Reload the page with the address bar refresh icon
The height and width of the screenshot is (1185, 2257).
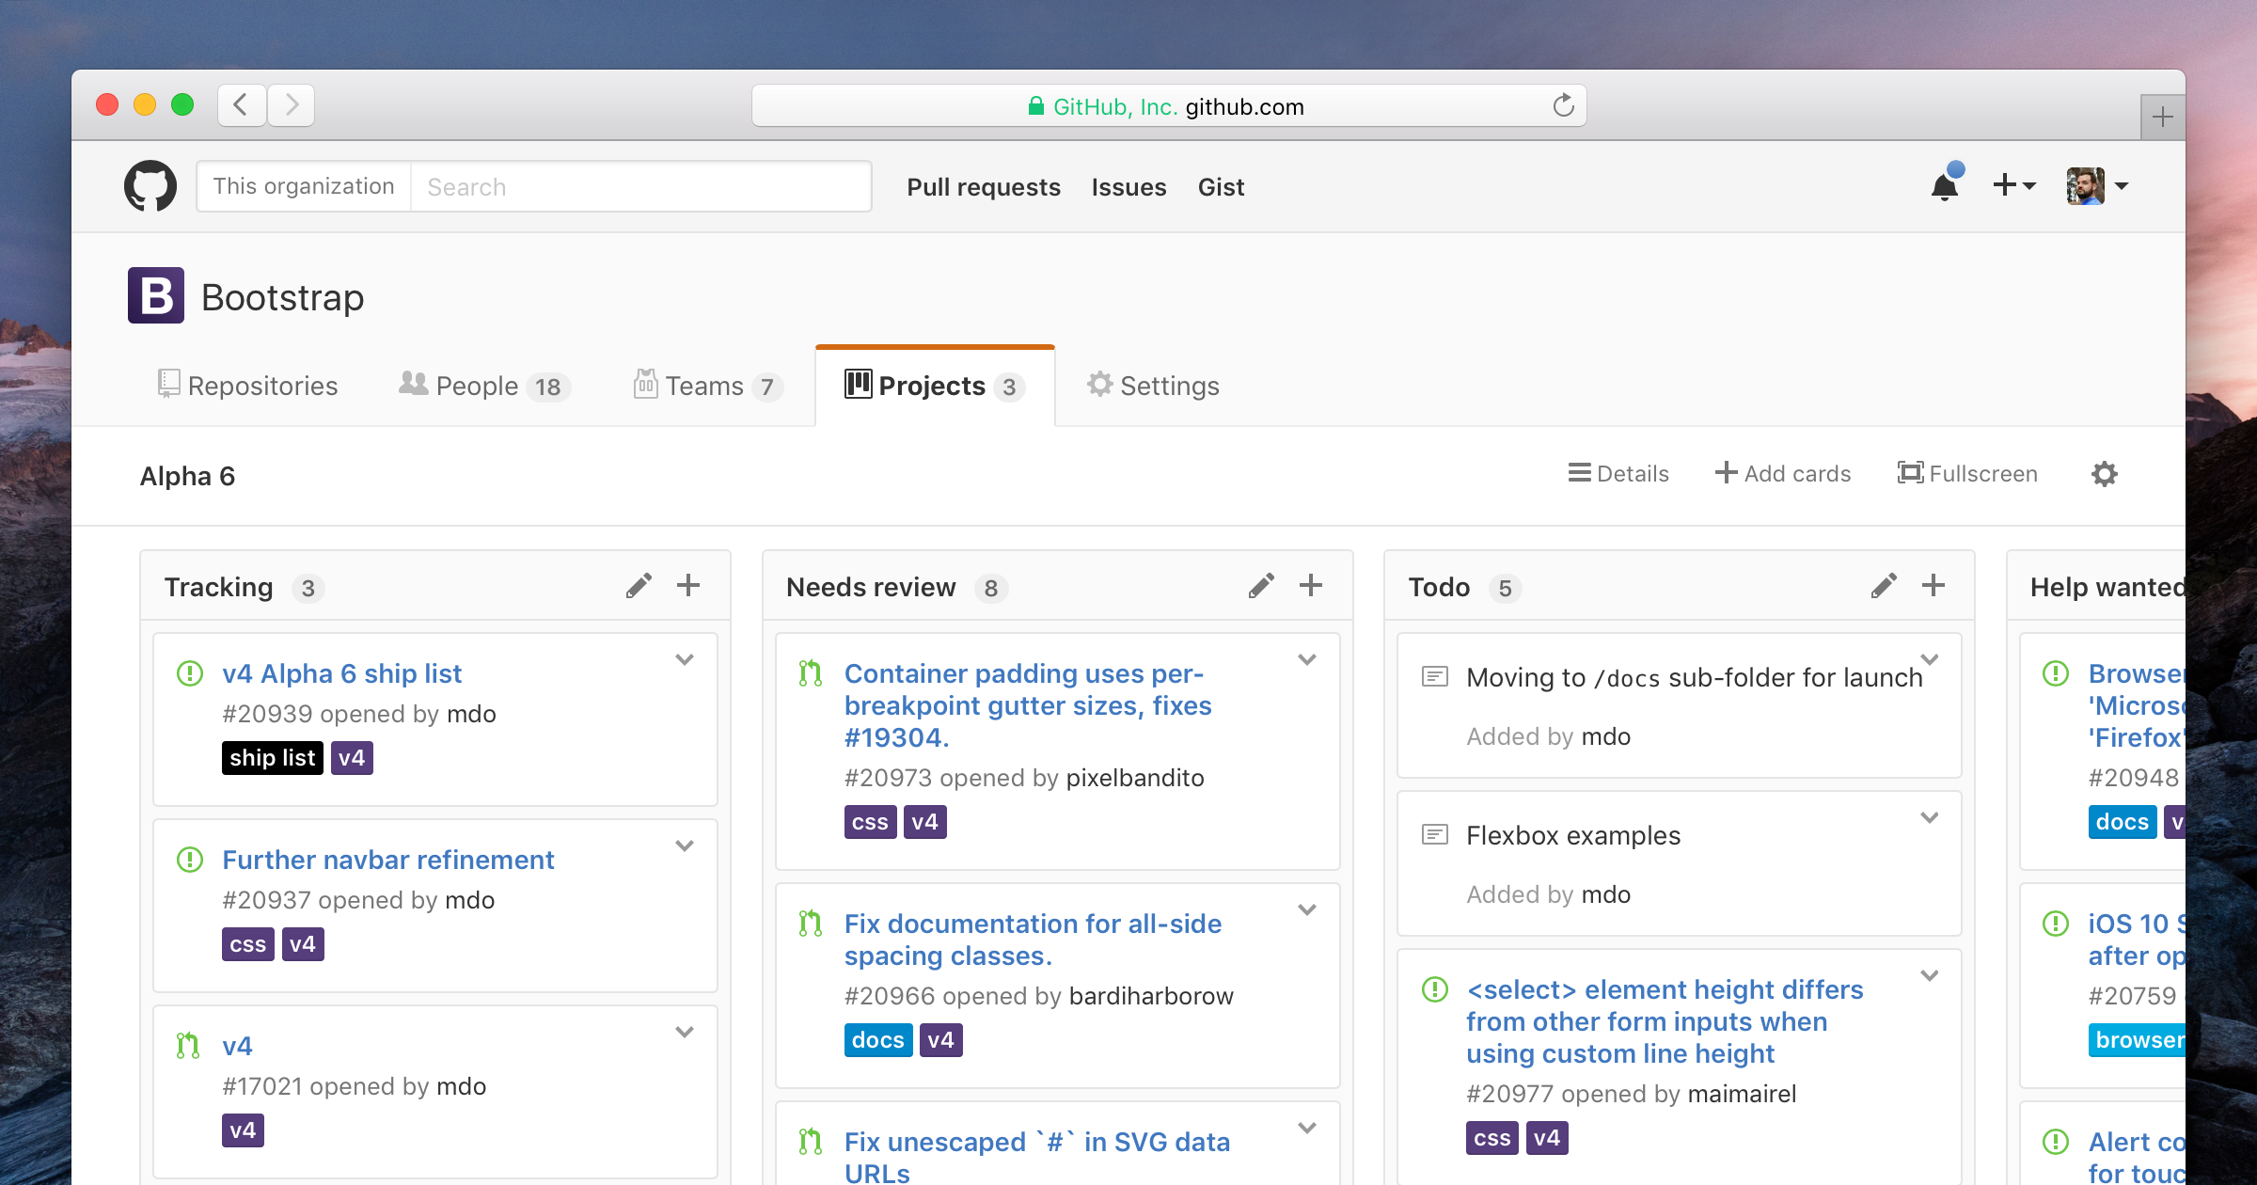(1563, 105)
